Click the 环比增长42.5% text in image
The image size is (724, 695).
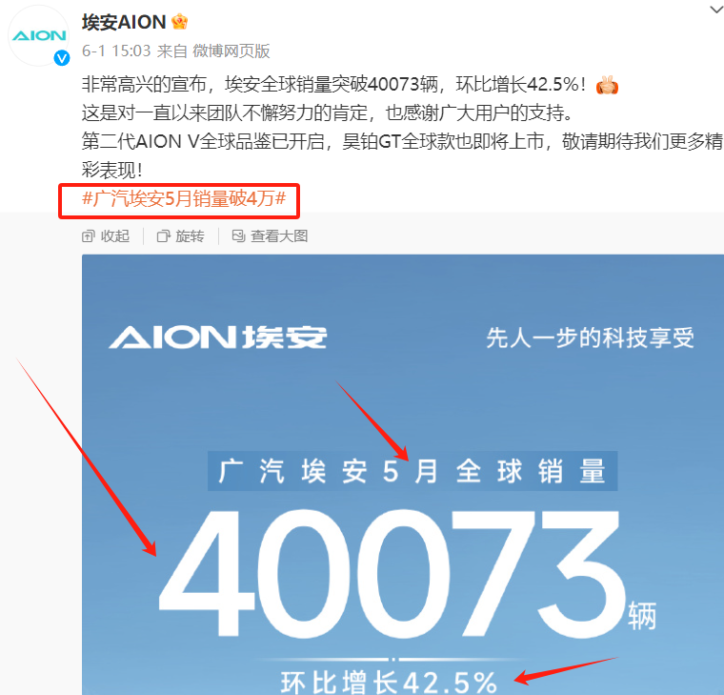pyautogui.click(x=389, y=682)
